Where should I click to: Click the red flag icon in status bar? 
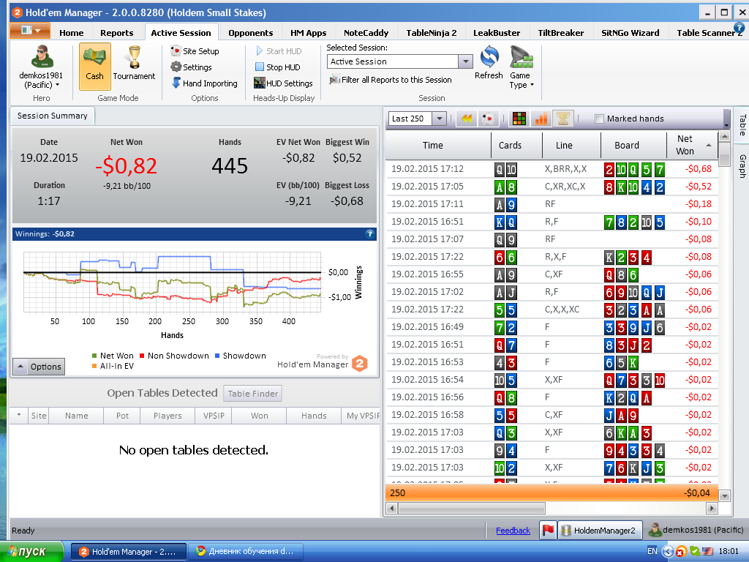(548, 530)
